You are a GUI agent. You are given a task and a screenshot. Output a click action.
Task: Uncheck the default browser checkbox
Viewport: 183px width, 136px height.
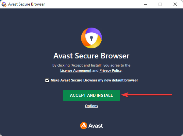coord(47,80)
